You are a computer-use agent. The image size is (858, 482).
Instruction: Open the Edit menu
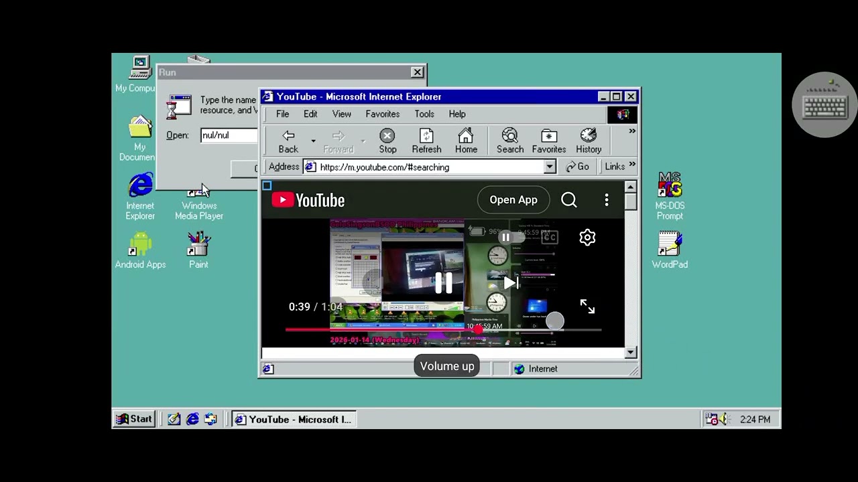[310, 114]
